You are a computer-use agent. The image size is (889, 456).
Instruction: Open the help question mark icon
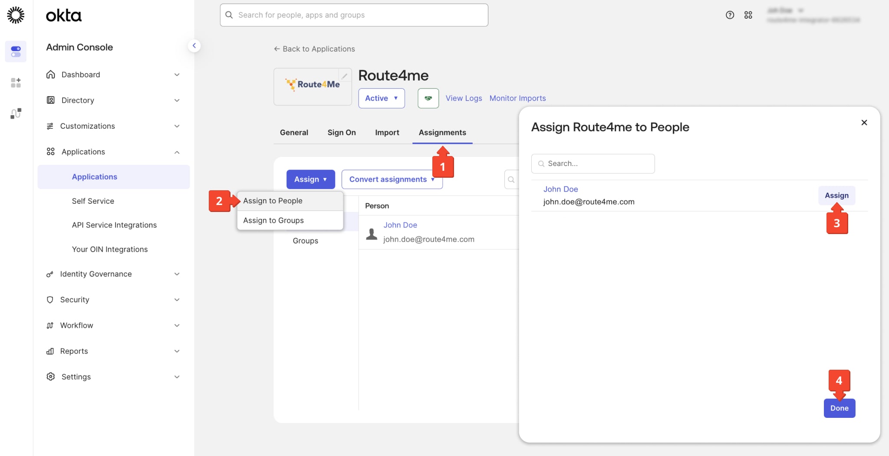pos(730,15)
